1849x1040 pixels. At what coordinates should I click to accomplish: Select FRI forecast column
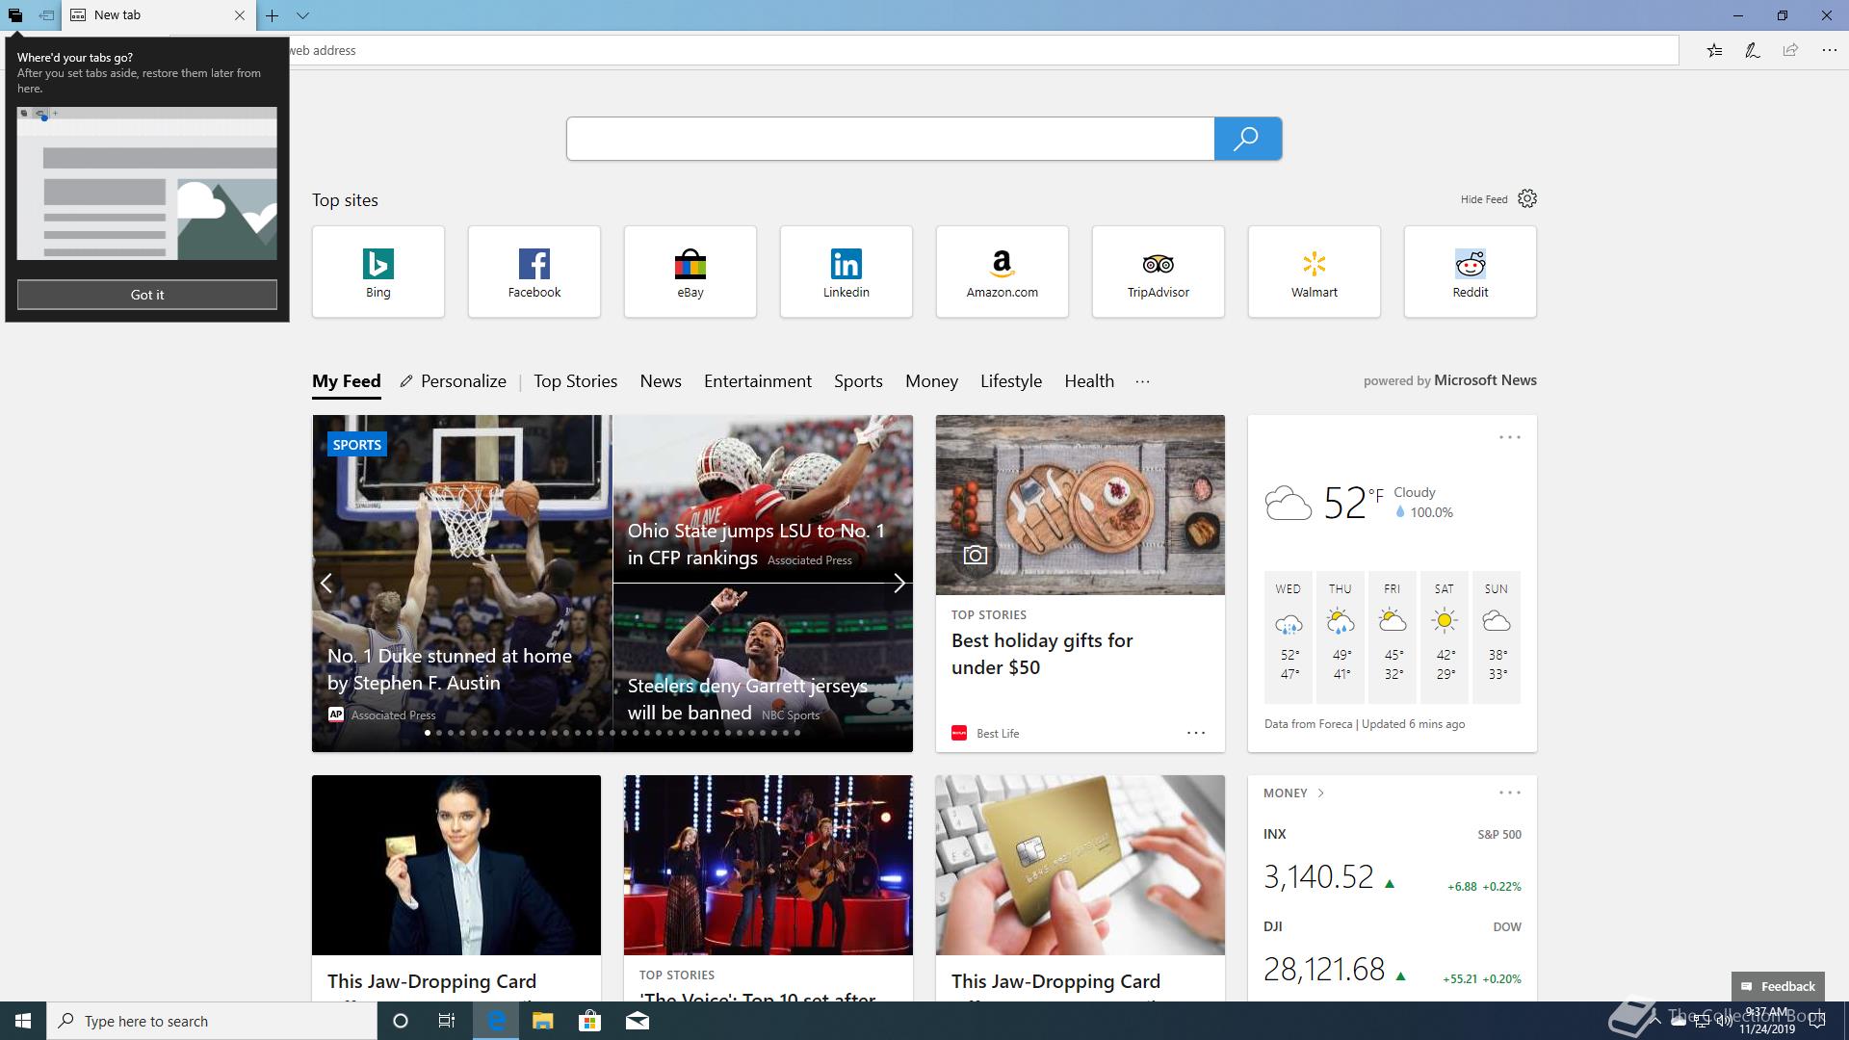1393,637
